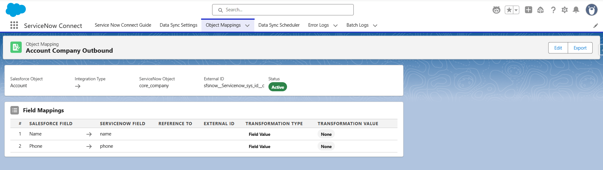Click the Export button
603x170 pixels.
click(580, 48)
